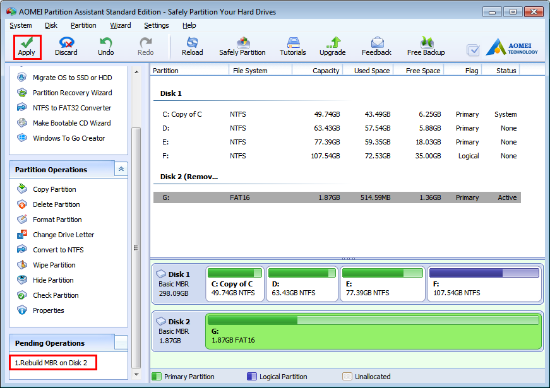Launch NTFS to FAT32 Converter
This screenshot has width=550, height=388.
click(64, 108)
